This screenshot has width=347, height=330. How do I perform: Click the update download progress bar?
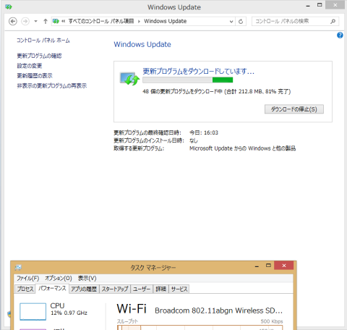pyautogui.click(x=188, y=80)
